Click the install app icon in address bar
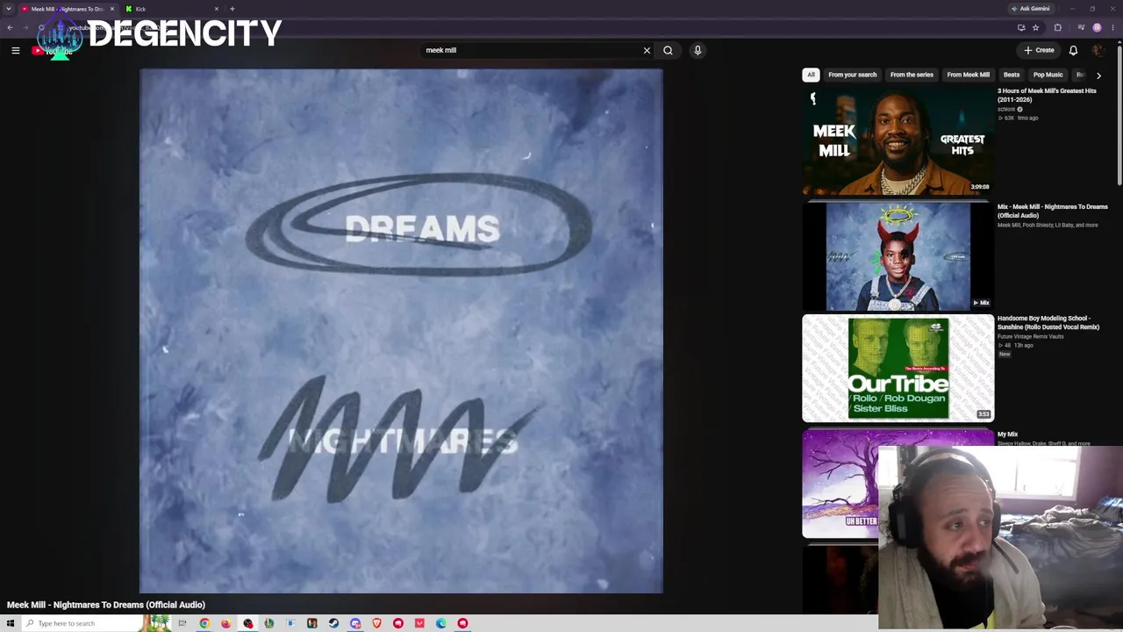The height and width of the screenshot is (632, 1123). (x=1021, y=28)
